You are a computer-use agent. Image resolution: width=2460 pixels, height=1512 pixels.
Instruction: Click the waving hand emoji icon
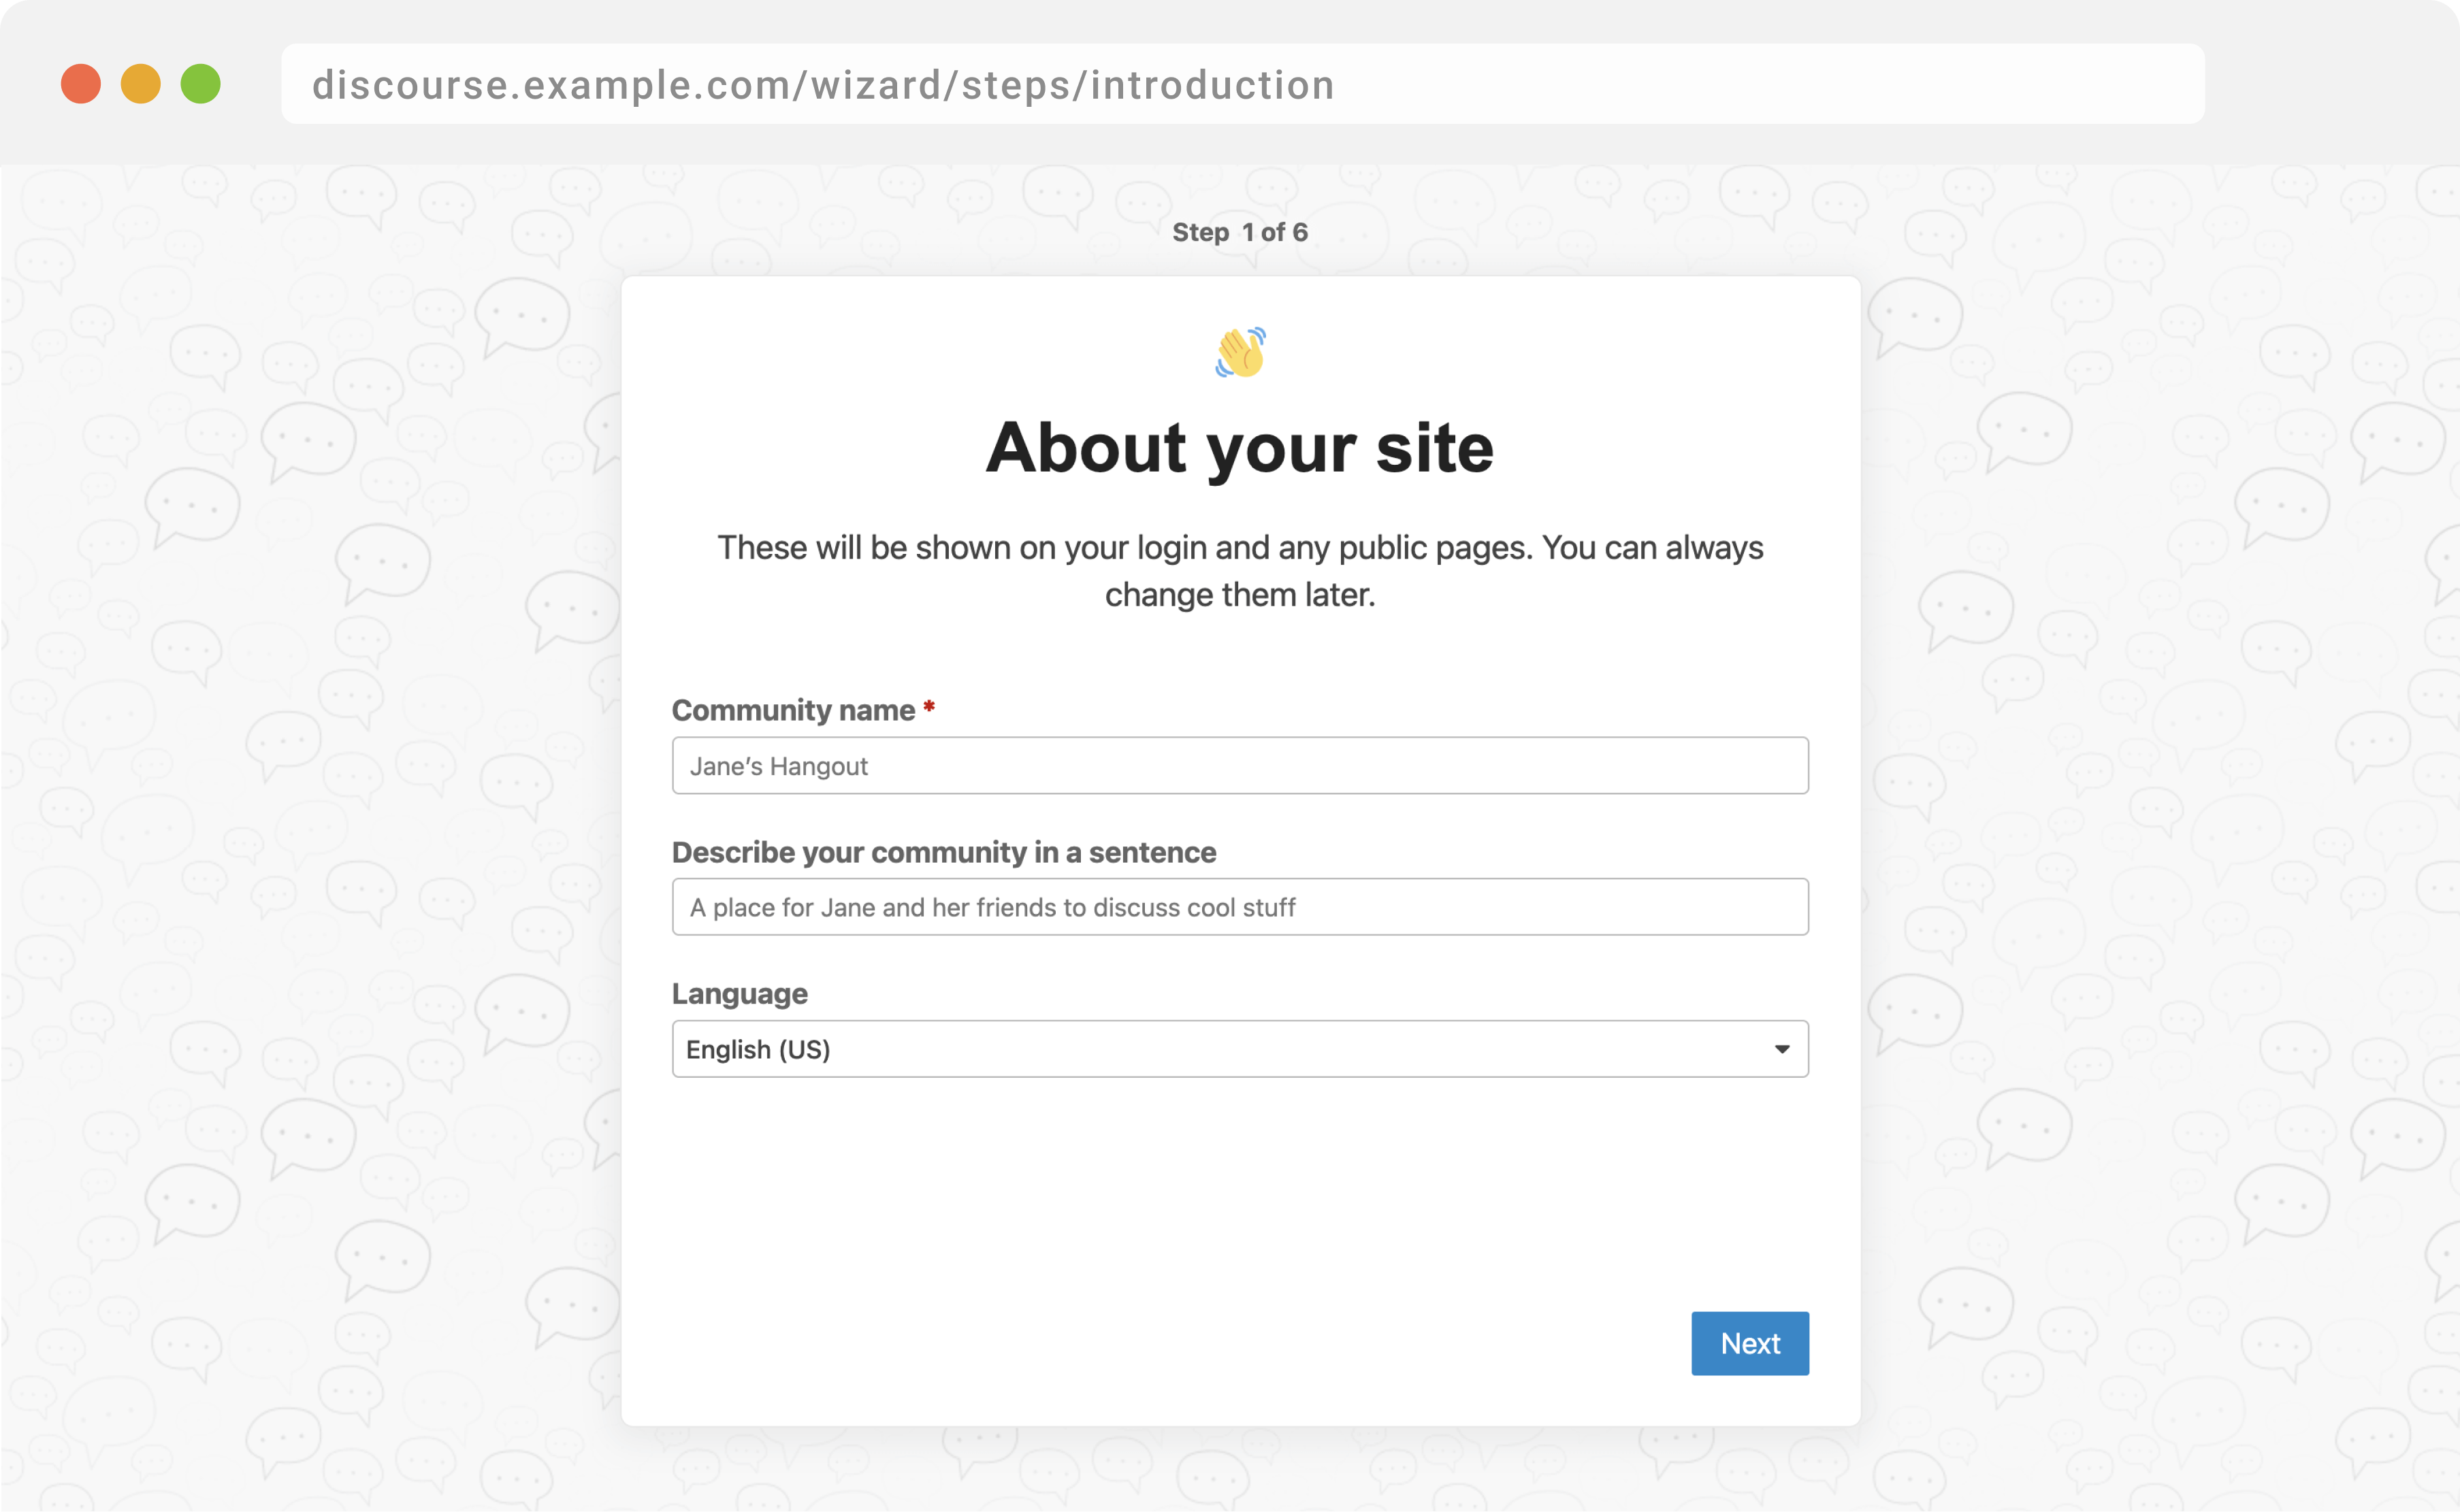click(1240, 352)
